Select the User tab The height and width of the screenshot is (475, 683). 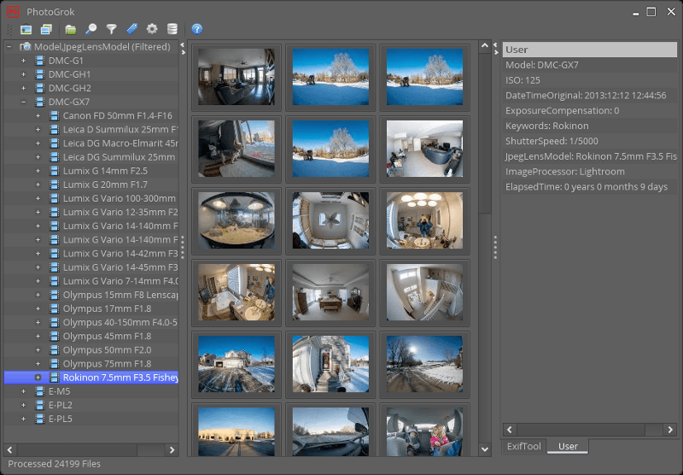568,446
